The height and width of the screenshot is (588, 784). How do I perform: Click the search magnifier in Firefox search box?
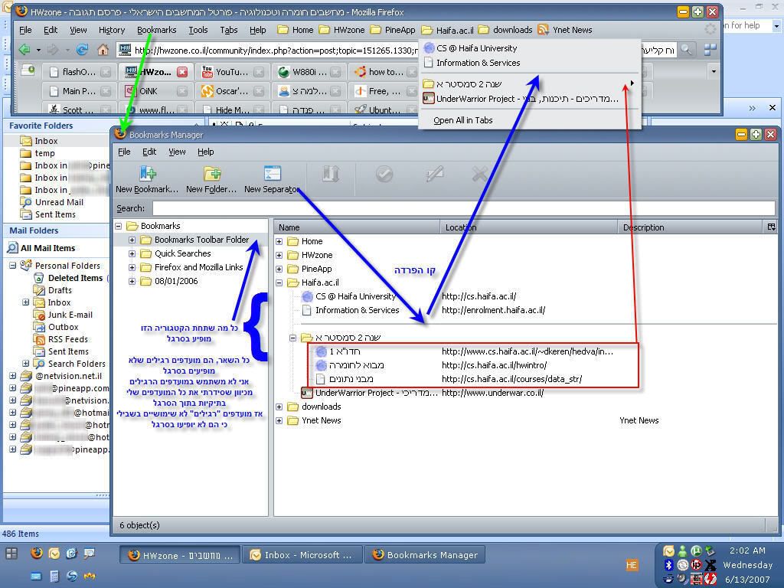click(686, 50)
